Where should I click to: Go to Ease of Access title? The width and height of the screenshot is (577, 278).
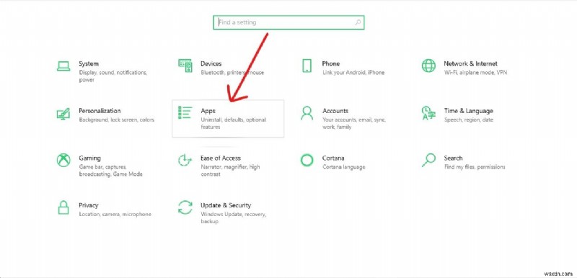click(x=221, y=158)
